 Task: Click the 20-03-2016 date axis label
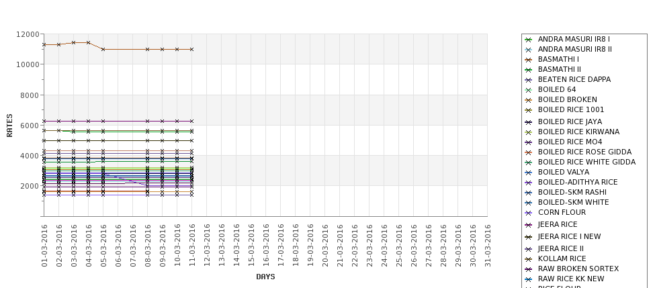point(325,246)
